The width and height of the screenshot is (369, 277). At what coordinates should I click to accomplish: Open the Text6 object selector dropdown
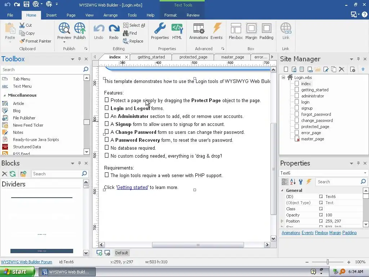point(365,173)
